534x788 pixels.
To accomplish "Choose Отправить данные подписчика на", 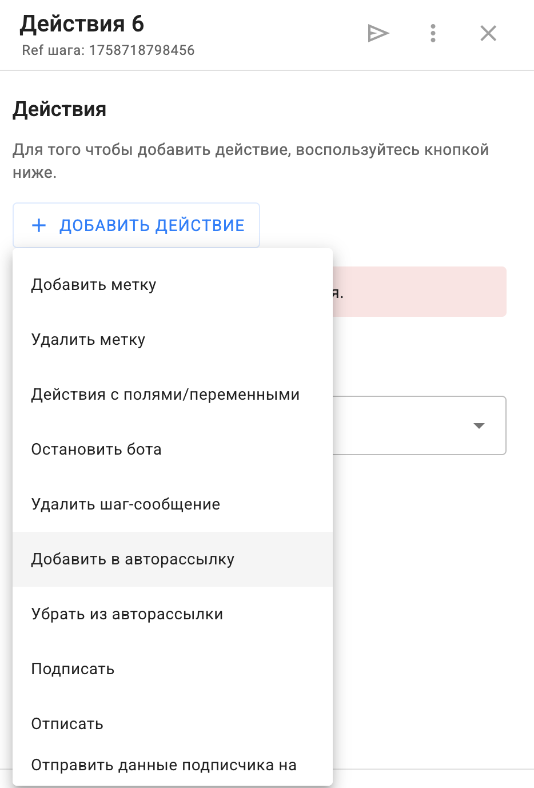I will [x=164, y=765].
